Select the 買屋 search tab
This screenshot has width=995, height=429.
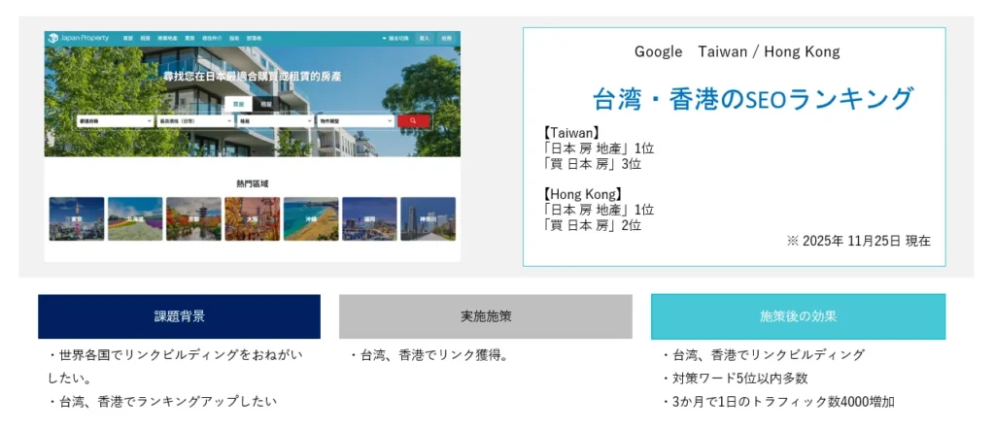point(238,103)
